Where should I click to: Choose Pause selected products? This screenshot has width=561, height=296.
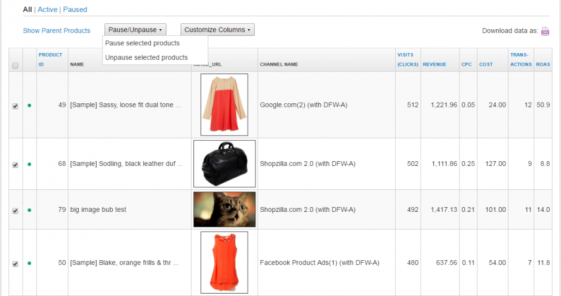[143, 43]
